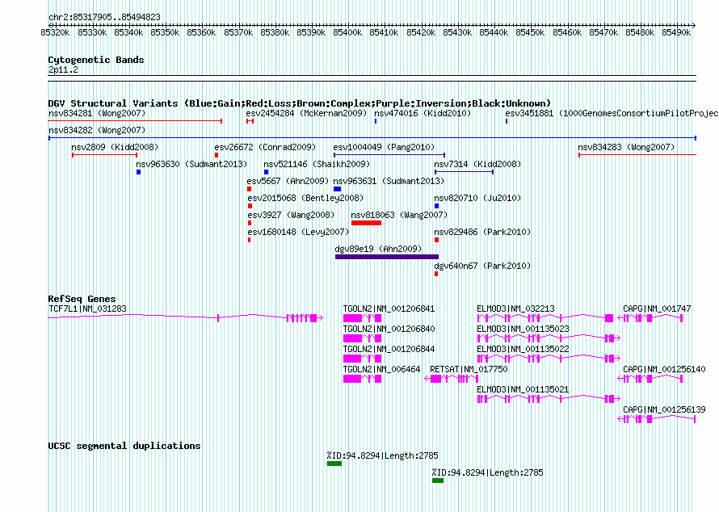Select the thick purple dgv89e19 inversion bar
Screen dimensions: 719x512
pos(386,257)
